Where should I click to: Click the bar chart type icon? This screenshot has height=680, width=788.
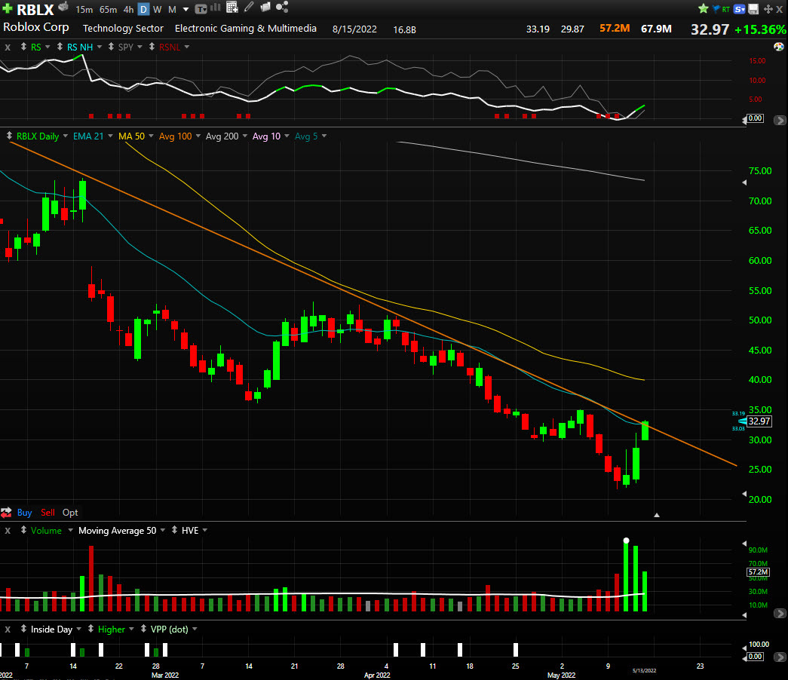pos(216,7)
